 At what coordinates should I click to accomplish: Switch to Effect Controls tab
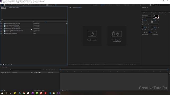pos(14,8)
